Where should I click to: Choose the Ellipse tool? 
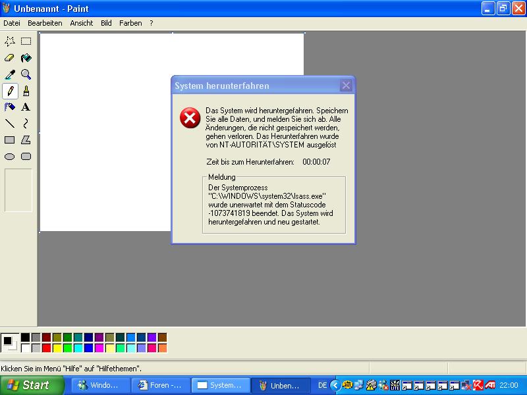(10, 157)
